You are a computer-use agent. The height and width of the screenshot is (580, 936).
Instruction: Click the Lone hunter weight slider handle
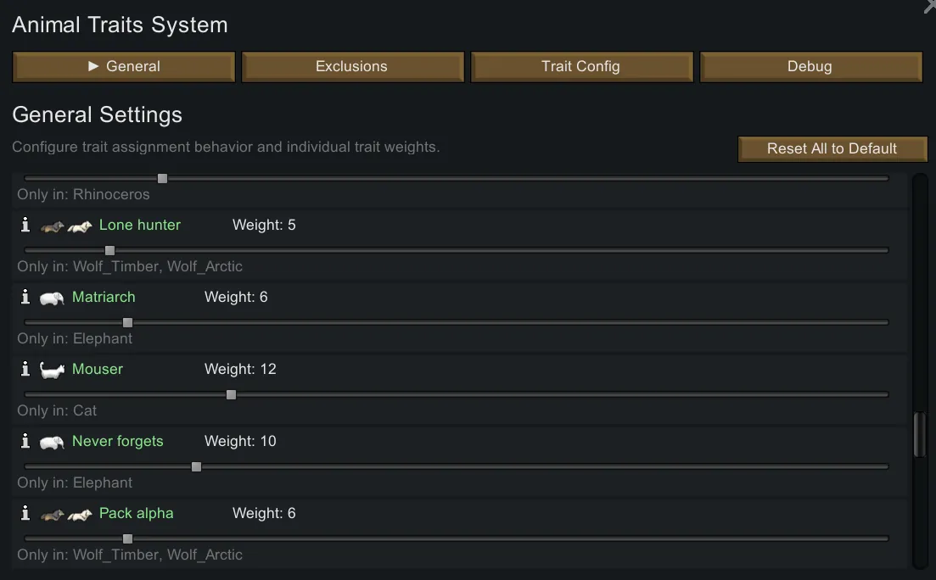coord(109,250)
